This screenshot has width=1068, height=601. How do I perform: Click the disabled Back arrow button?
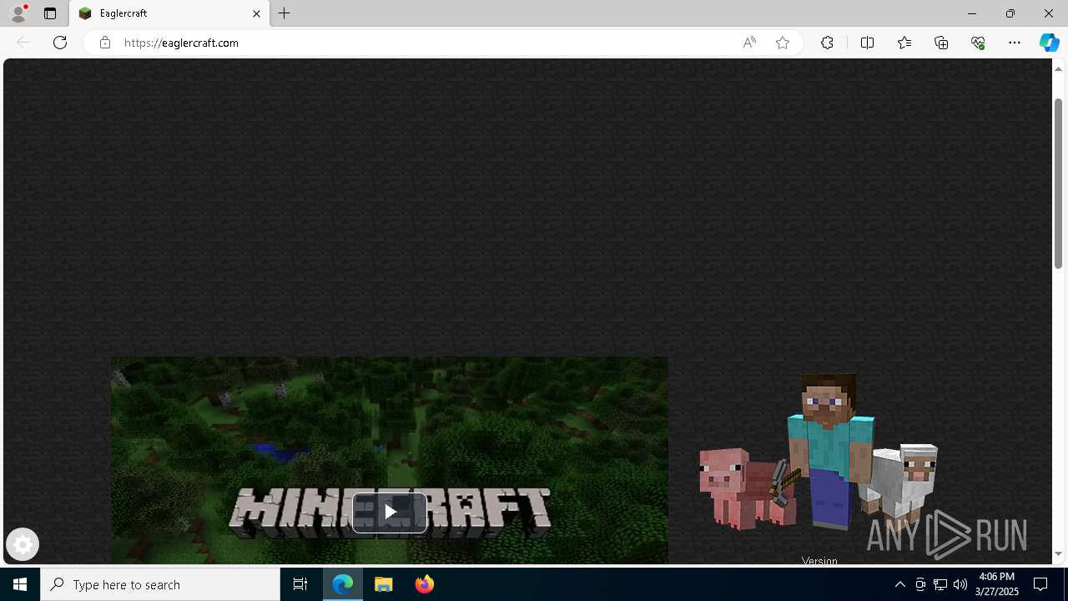pyautogui.click(x=23, y=43)
